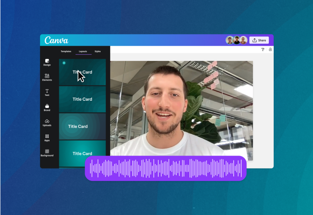
Task: Click the purple audio waveform bar
Action: click(166, 168)
